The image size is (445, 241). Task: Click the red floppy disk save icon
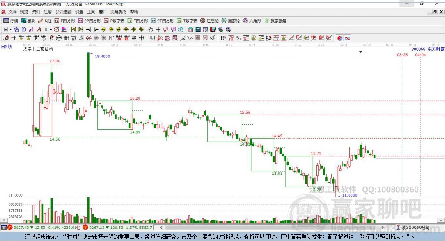213,30
